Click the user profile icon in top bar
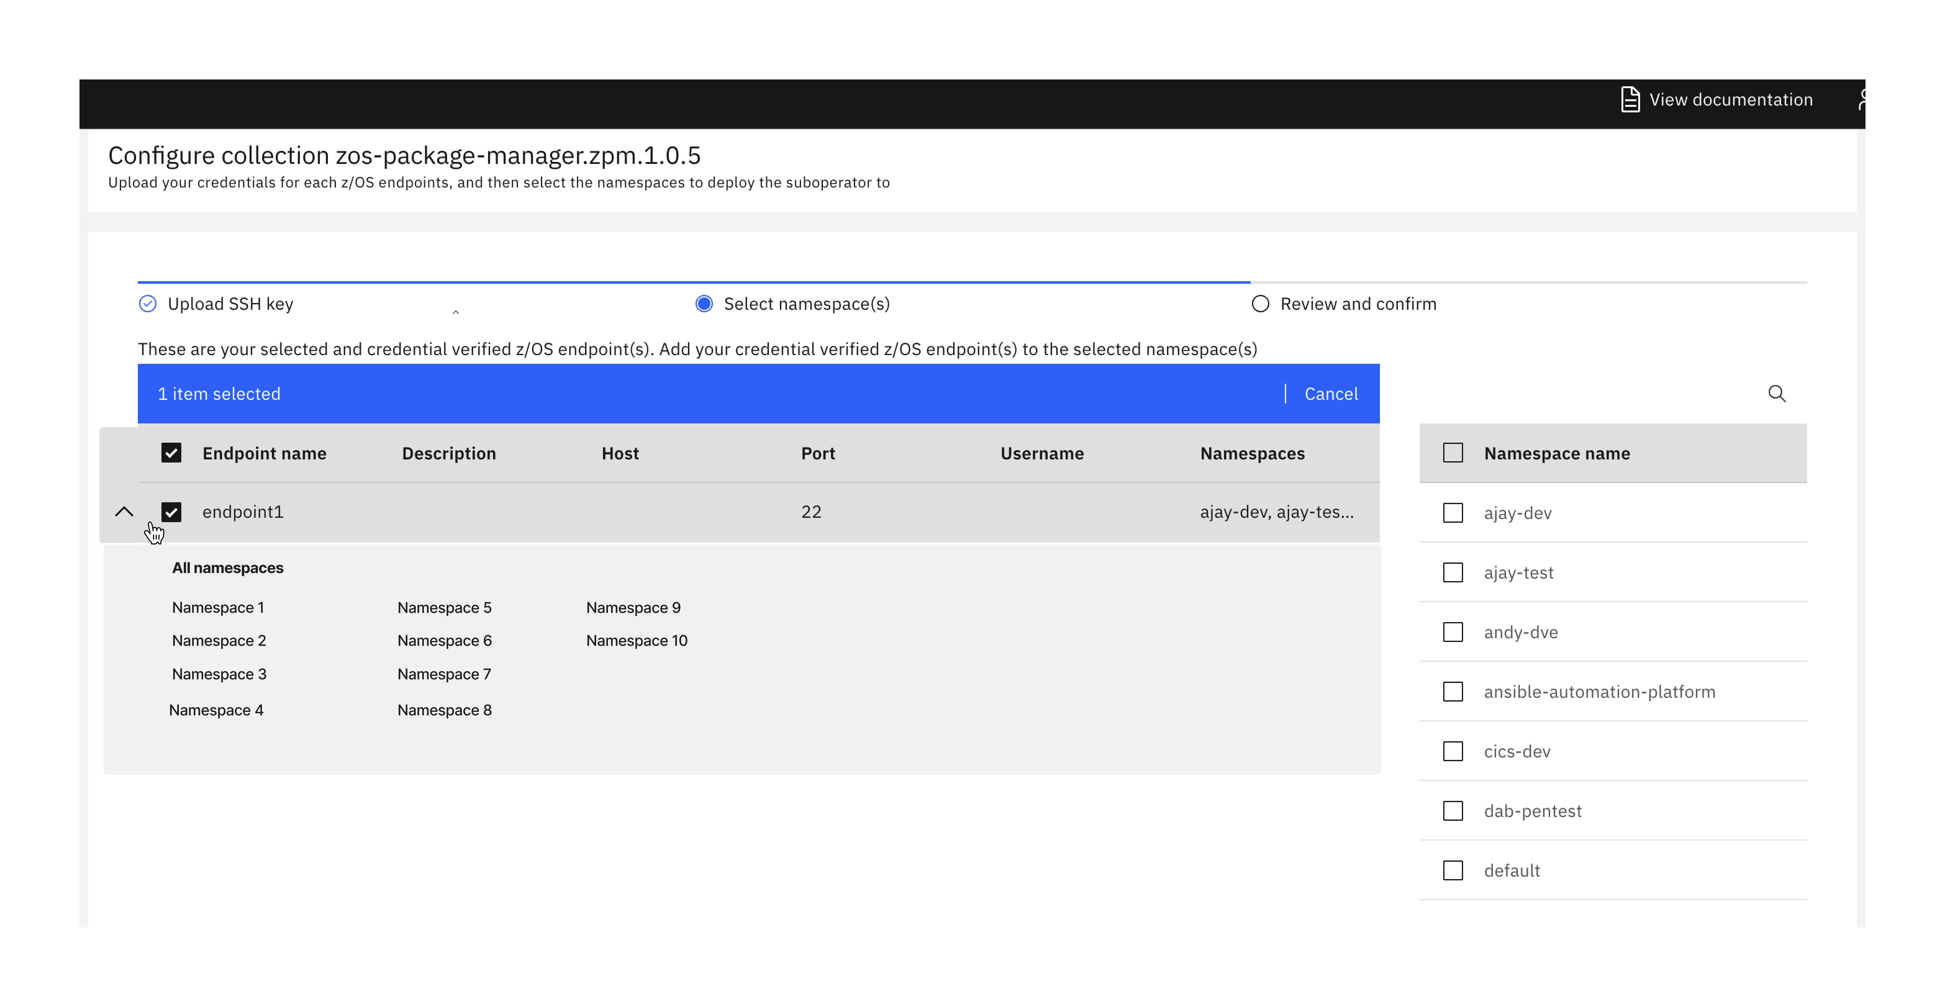 tap(1863, 99)
